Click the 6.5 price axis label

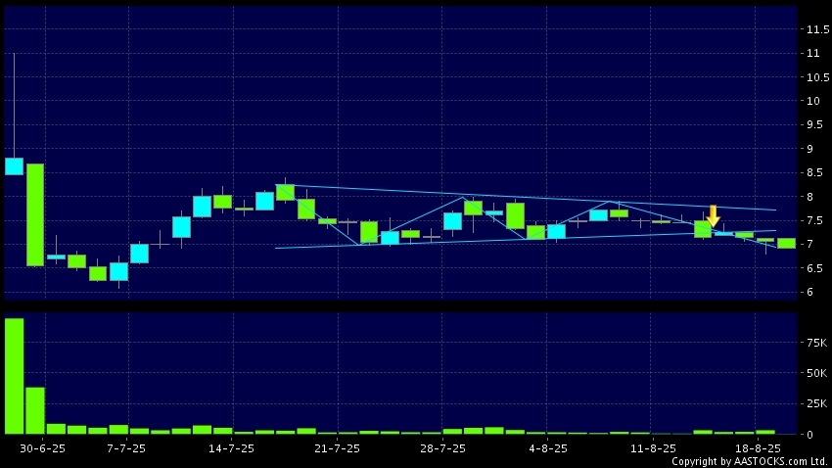tap(814, 268)
